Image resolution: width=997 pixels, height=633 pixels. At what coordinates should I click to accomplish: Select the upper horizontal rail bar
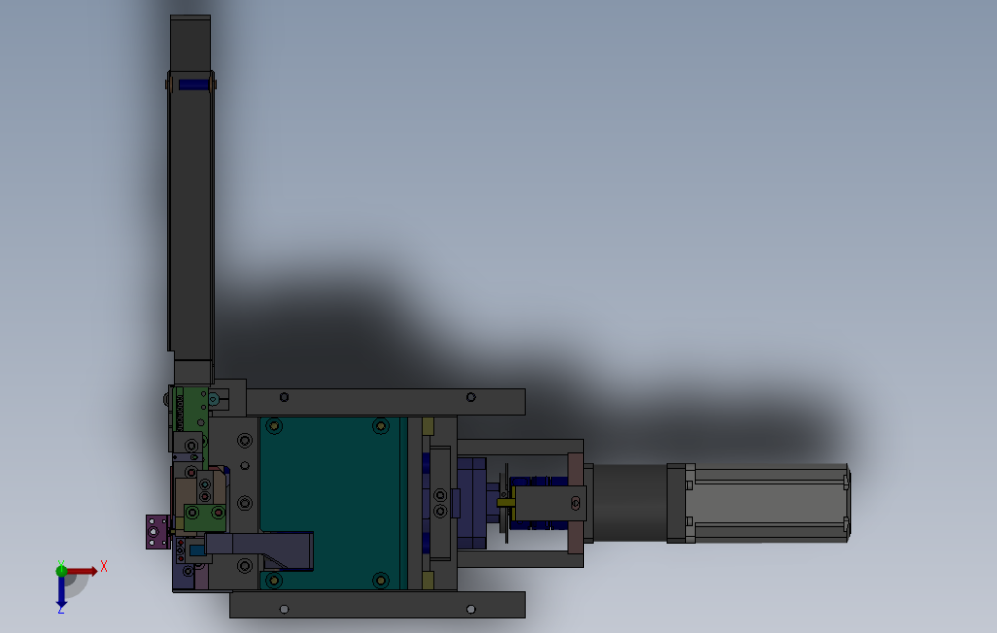click(x=386, y=402)
